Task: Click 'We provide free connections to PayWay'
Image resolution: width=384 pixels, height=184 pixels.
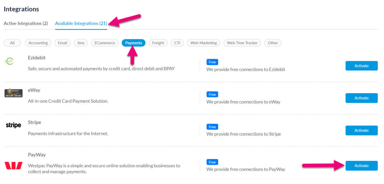Action: pyautogui.click(x=246, y=169)
